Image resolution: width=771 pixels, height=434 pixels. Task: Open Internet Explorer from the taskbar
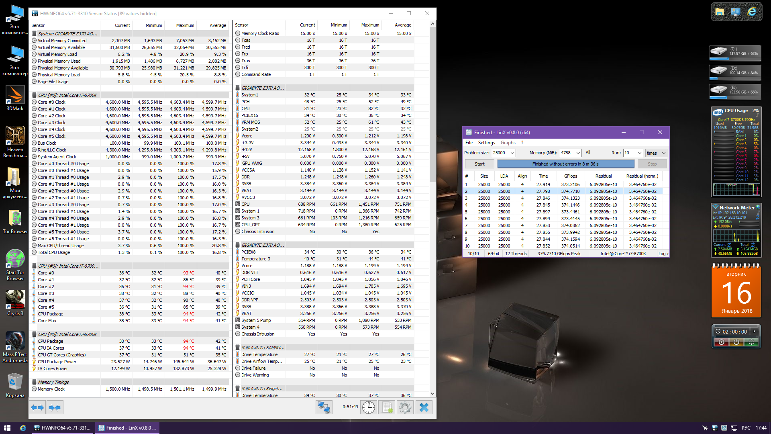click(x=23, y=428)
